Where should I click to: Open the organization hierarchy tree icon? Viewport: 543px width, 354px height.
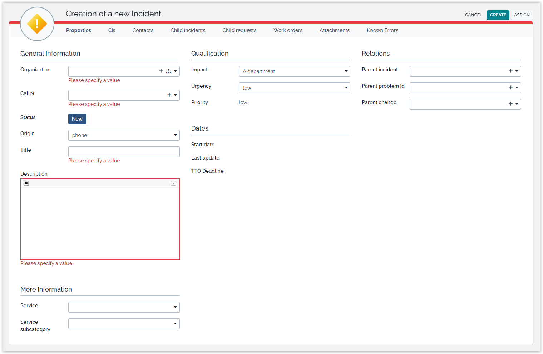click(168, 71)
